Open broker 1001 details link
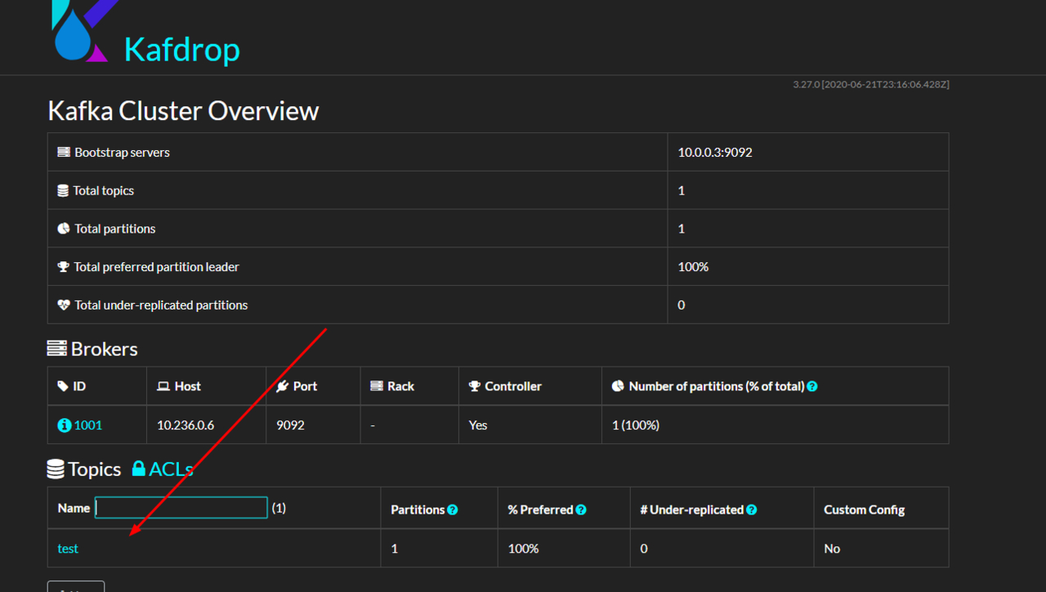 click(x=88, y=425)
